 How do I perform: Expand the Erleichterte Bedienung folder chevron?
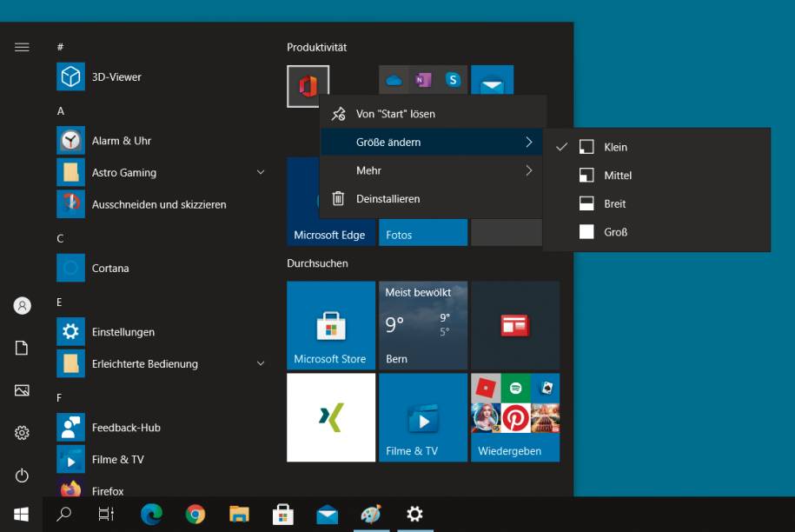coord(261,363)
